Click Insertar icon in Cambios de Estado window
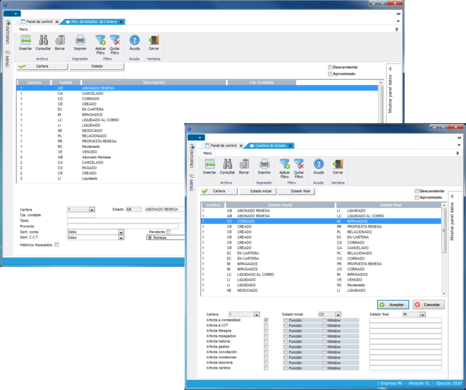This screenshot has height=390, width=466. 209,164
